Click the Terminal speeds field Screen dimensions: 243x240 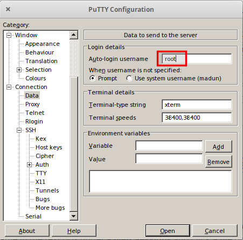point(197,118)
